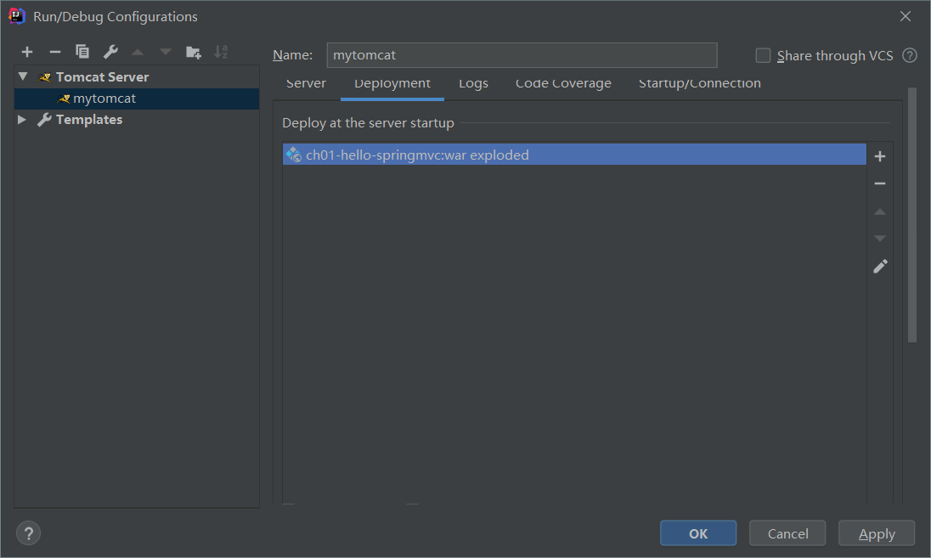Select the mytomcat configuration

pos(137,99)
